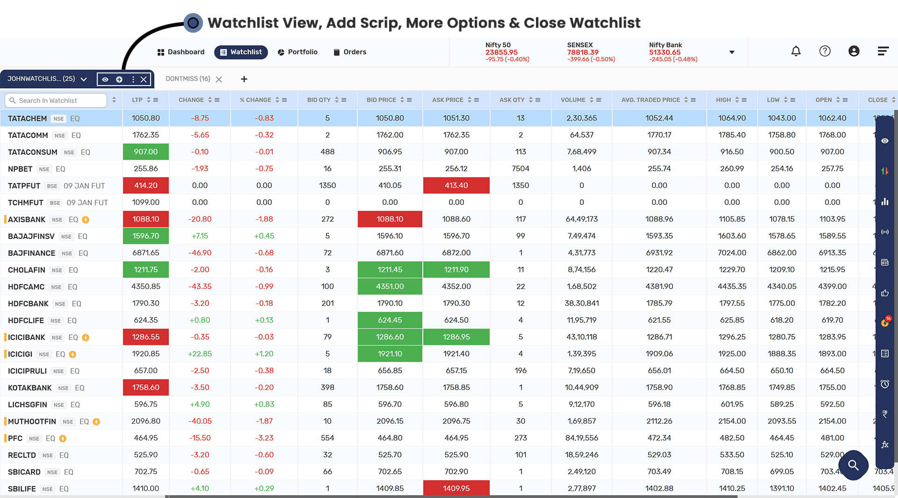
Task: Open the alarm clock icon in sidebar
Action: (x=884, y=384)
